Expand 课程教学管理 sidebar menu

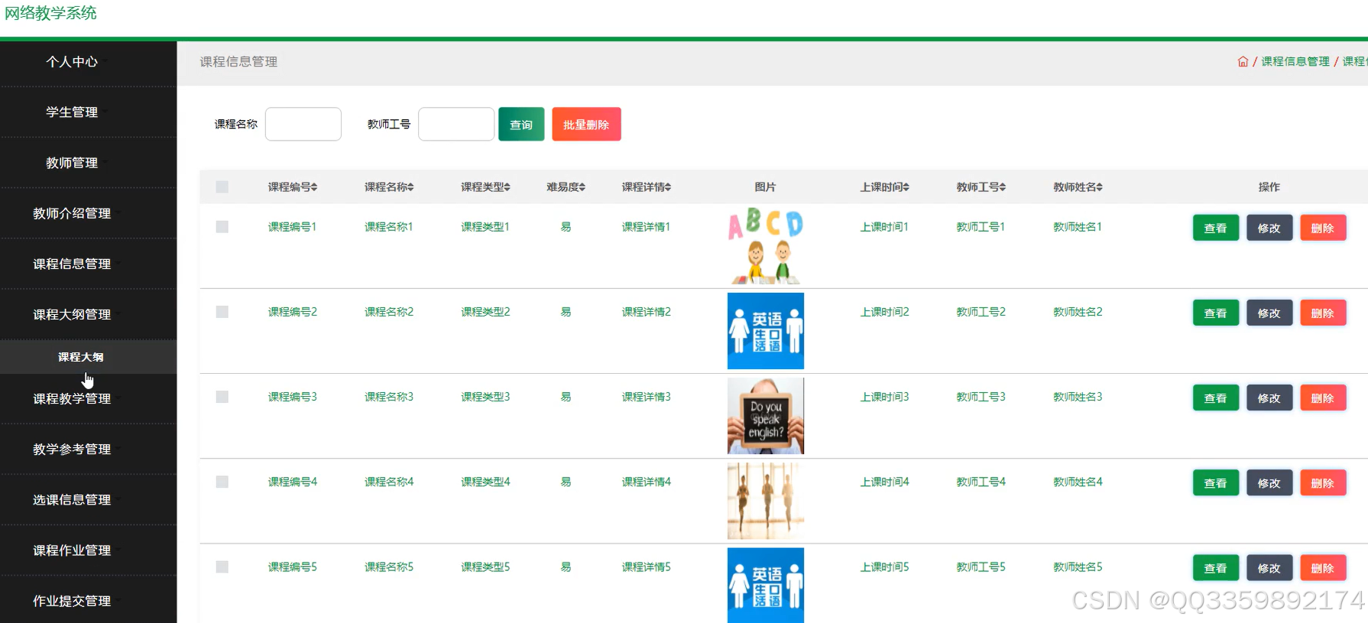click(x=88, y=399)
